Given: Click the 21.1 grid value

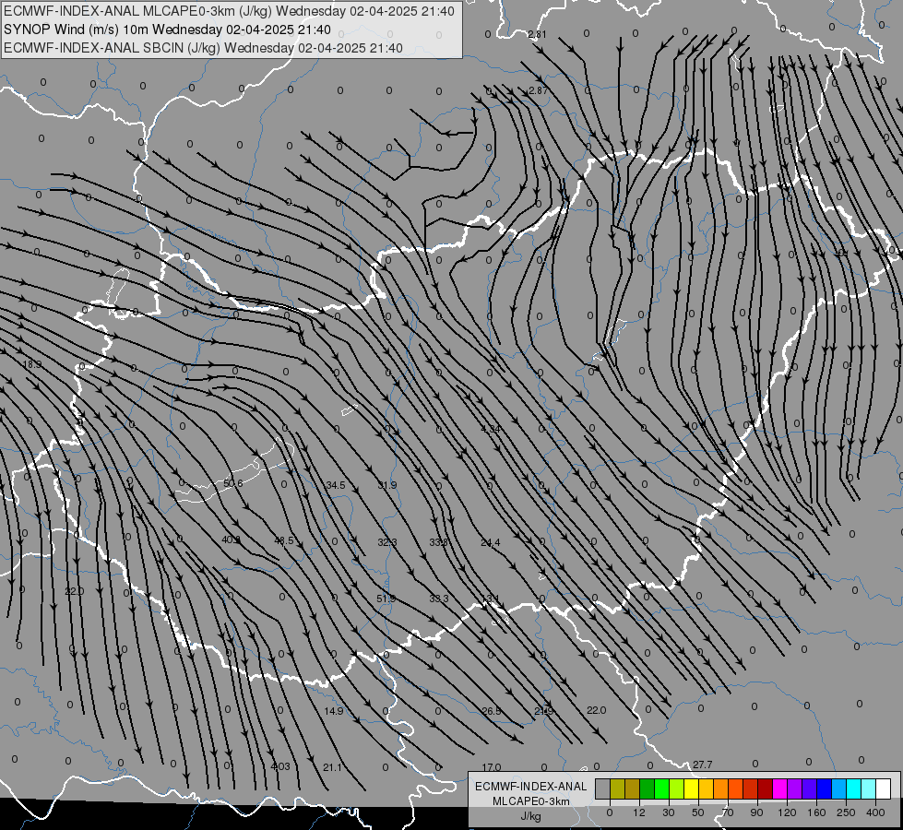Looking at the screenshot, I should click(x=332, y=767).
